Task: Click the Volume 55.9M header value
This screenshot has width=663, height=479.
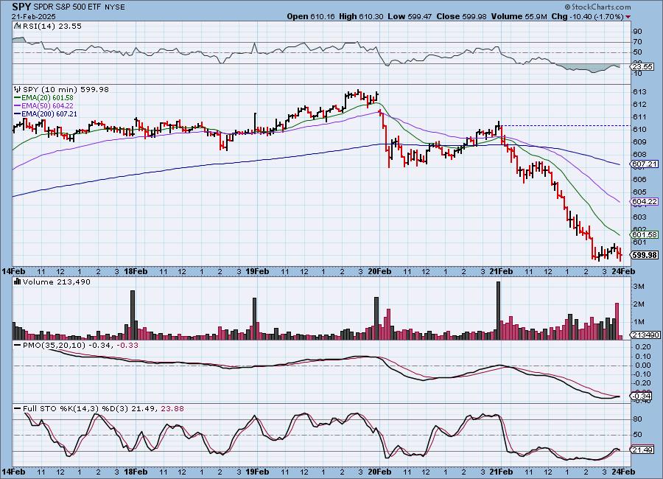Action: [519, 16]
